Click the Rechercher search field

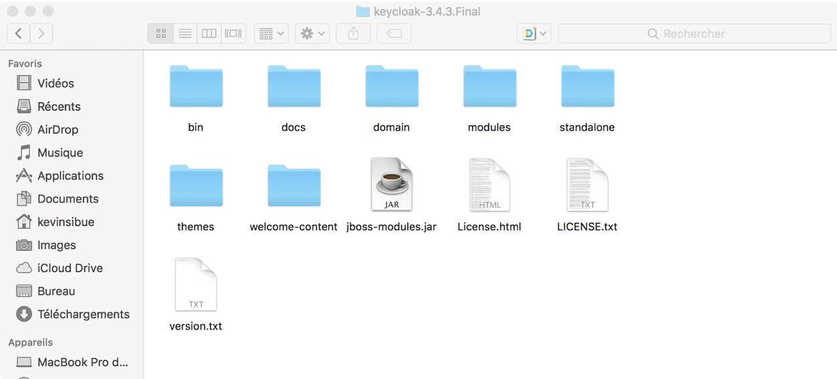pyautogui.click(x=694, y=33)
